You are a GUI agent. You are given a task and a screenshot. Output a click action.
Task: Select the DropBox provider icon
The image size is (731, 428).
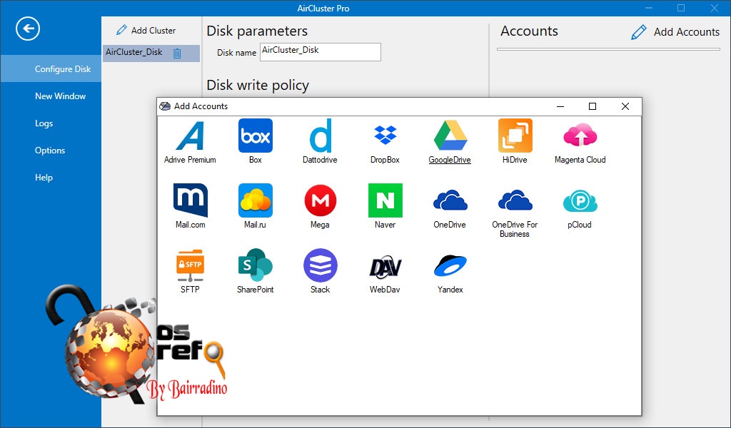385,135
